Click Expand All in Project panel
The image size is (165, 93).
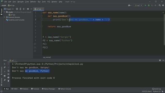(20, 9)
